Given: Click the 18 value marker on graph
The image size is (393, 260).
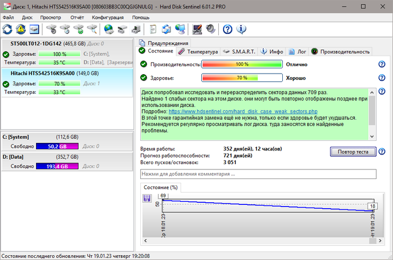Looking at the screenshot, I should [373, 206].
